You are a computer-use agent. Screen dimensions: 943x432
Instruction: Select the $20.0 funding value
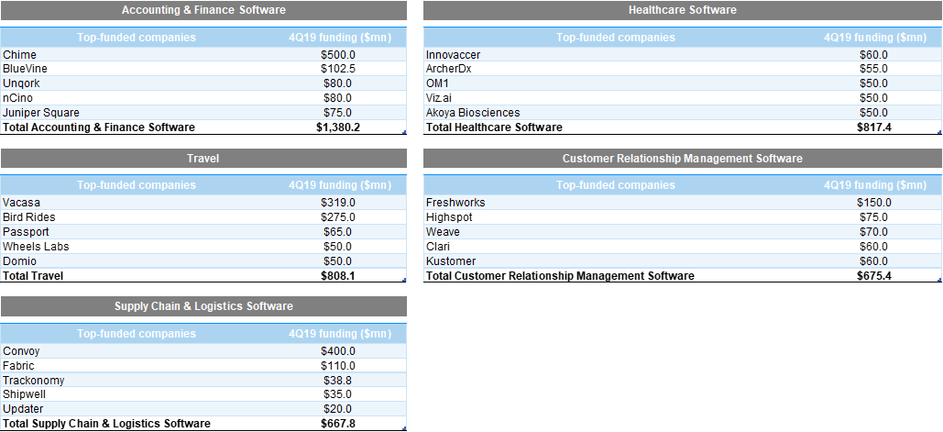[339, 409]
